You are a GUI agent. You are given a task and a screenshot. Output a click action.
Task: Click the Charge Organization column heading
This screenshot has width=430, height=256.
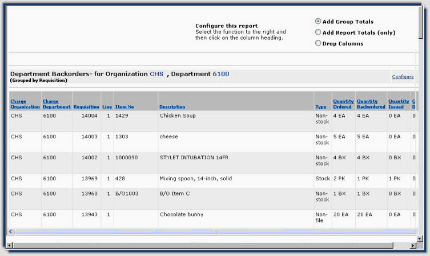25,104
